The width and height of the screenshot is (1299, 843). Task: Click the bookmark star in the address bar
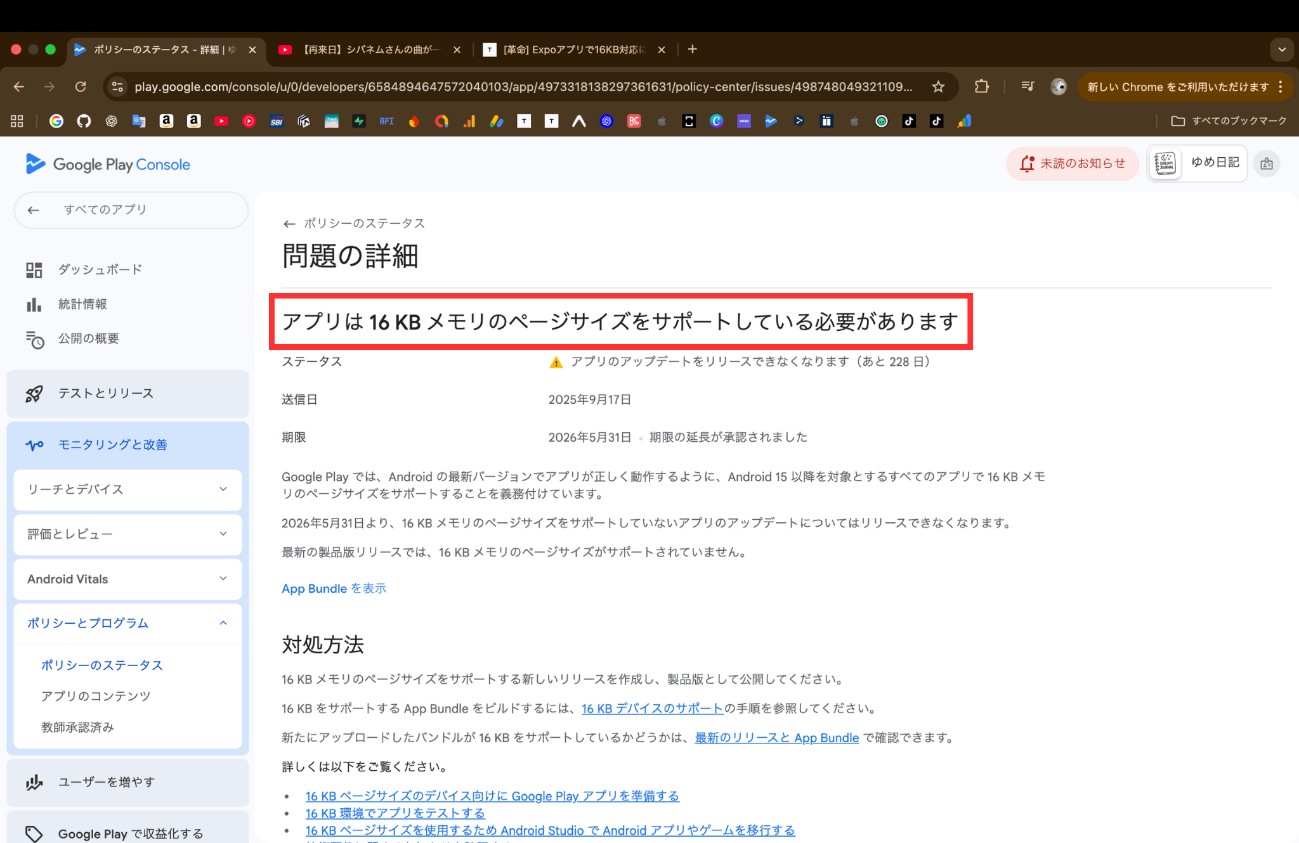[x=937, y=87]
